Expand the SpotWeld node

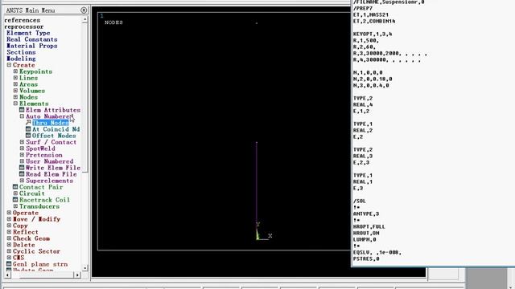point(22,149)
